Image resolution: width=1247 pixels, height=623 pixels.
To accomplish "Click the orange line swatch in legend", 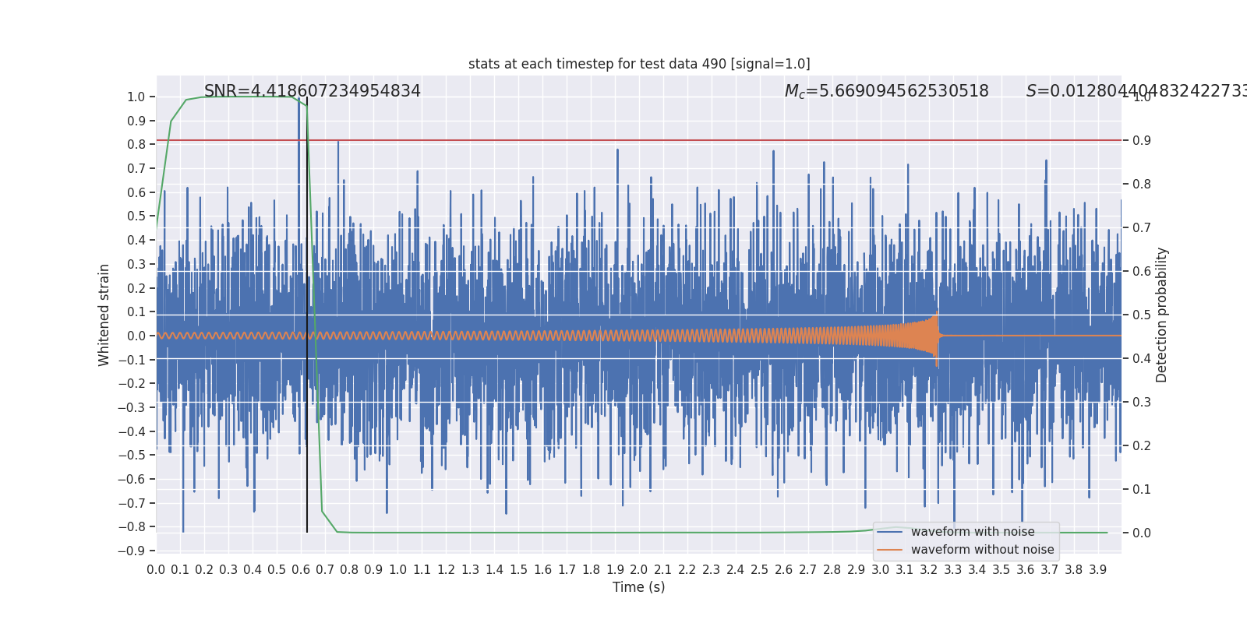I will [889, 550].
